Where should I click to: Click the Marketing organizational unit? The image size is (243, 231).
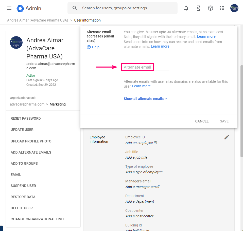(58, 104)
